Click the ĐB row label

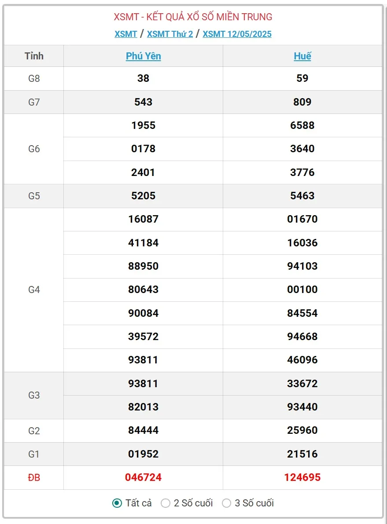[x=34, y=477]
